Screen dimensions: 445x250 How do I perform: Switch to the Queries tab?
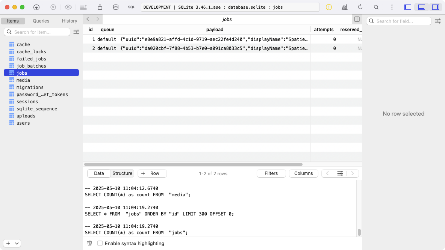pyautogui.click(x=41, y=21)
